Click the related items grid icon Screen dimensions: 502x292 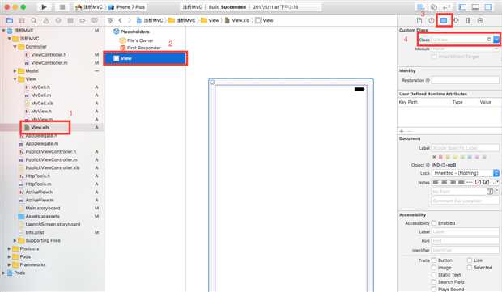[x=110, y=20]
